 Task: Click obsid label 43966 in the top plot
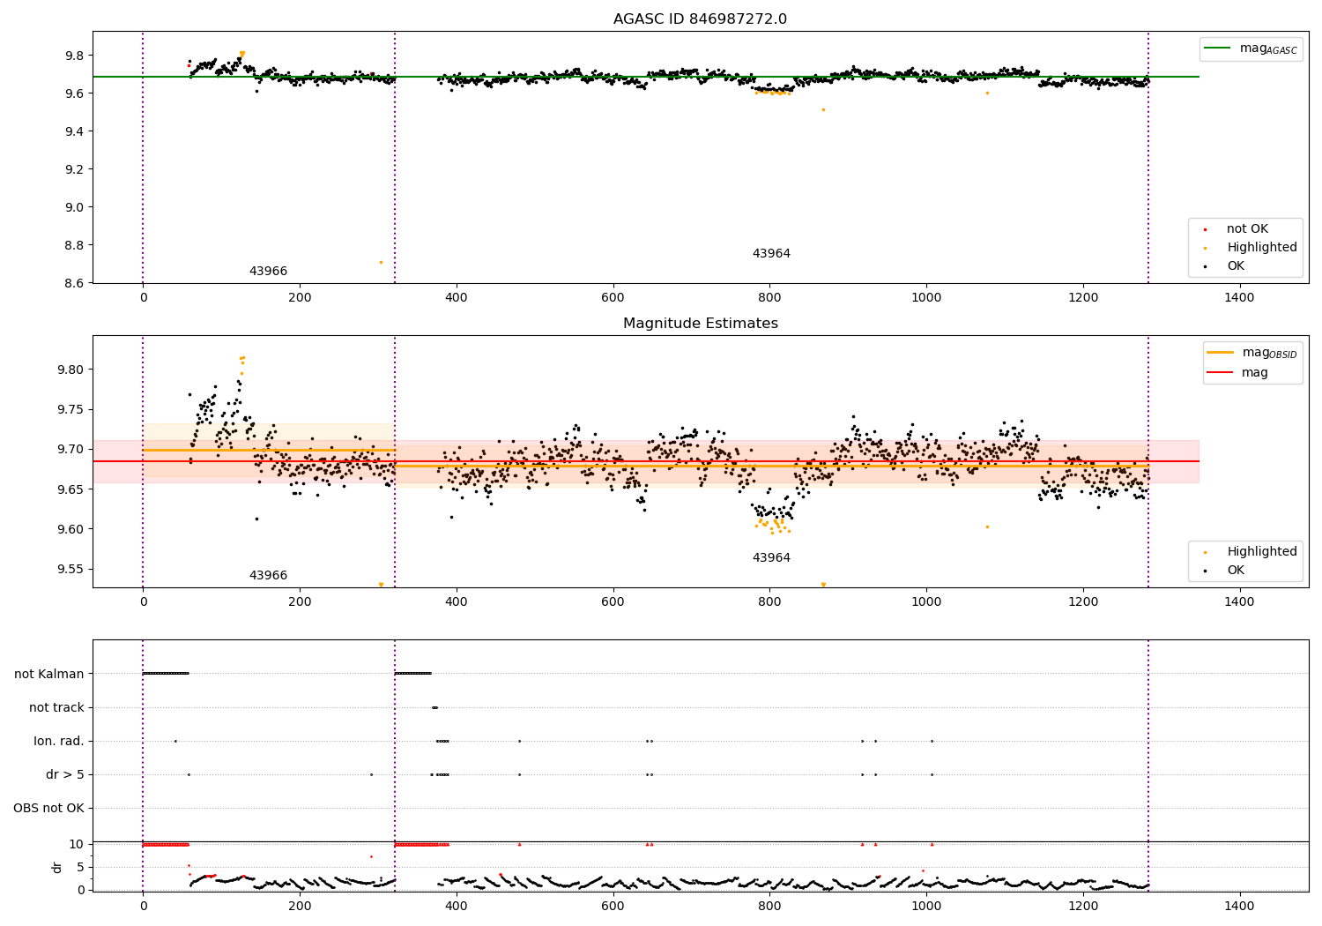(x=268, y=272)
